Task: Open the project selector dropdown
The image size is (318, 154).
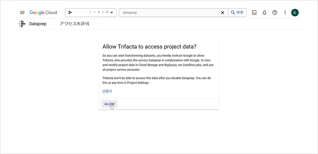Action: (x=91, y=12)
